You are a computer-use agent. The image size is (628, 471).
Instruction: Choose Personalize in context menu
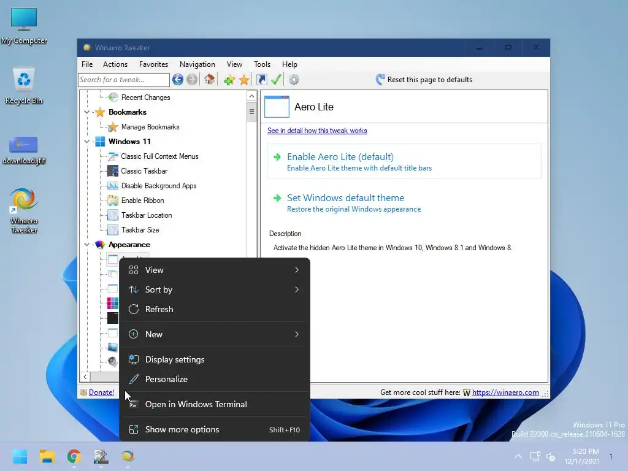click(x=215, y=379)
